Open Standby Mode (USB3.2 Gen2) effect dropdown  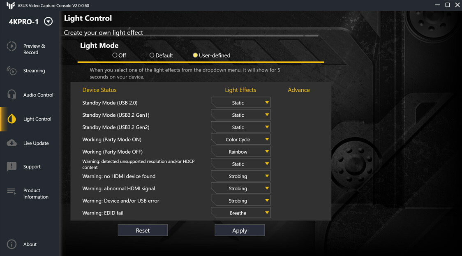pos(240,127)
